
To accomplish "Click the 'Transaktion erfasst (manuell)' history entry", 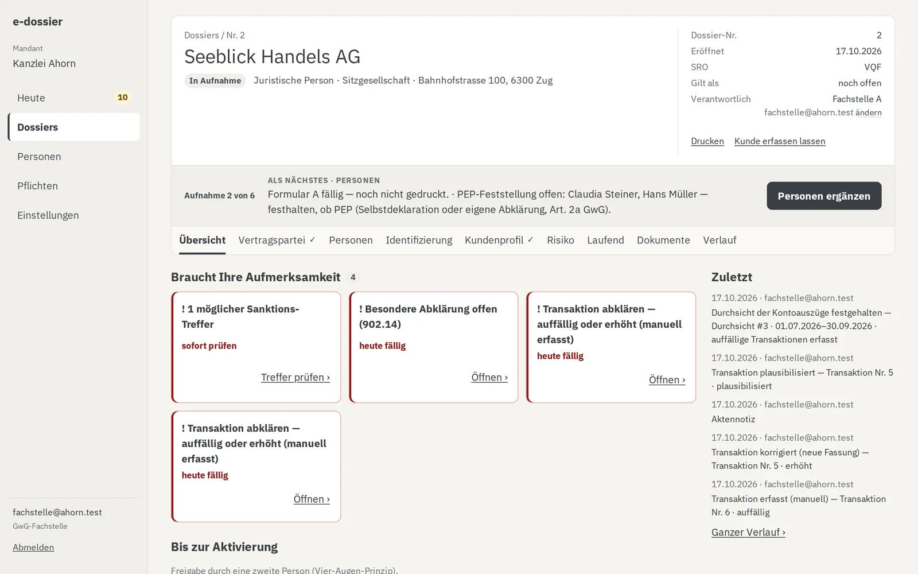I will coord(799,505).
